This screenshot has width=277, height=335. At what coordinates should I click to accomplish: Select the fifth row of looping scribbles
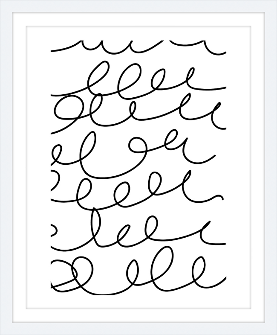point(136,189)
